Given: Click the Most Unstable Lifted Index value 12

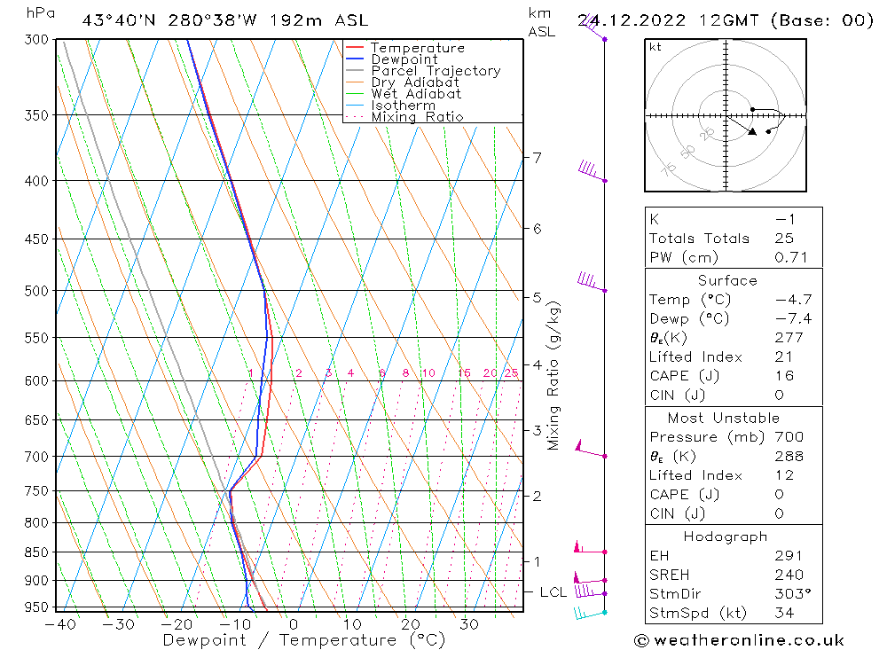Looking at the screenshot, I should pos(784,475).
